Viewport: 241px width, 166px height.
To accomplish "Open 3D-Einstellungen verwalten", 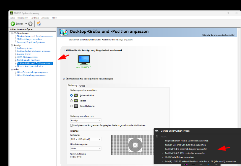I will click(x=29, y=39).
